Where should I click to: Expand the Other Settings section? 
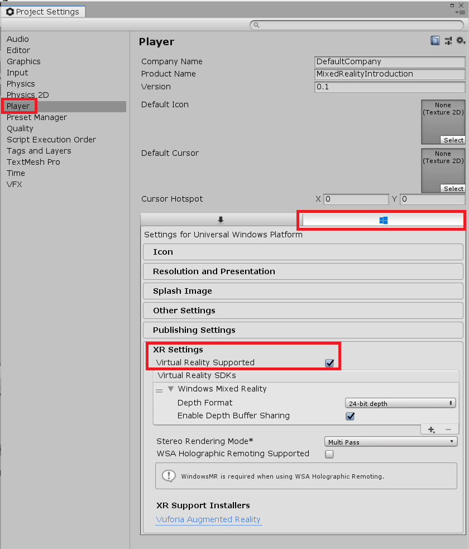click(x=303, y=311)
